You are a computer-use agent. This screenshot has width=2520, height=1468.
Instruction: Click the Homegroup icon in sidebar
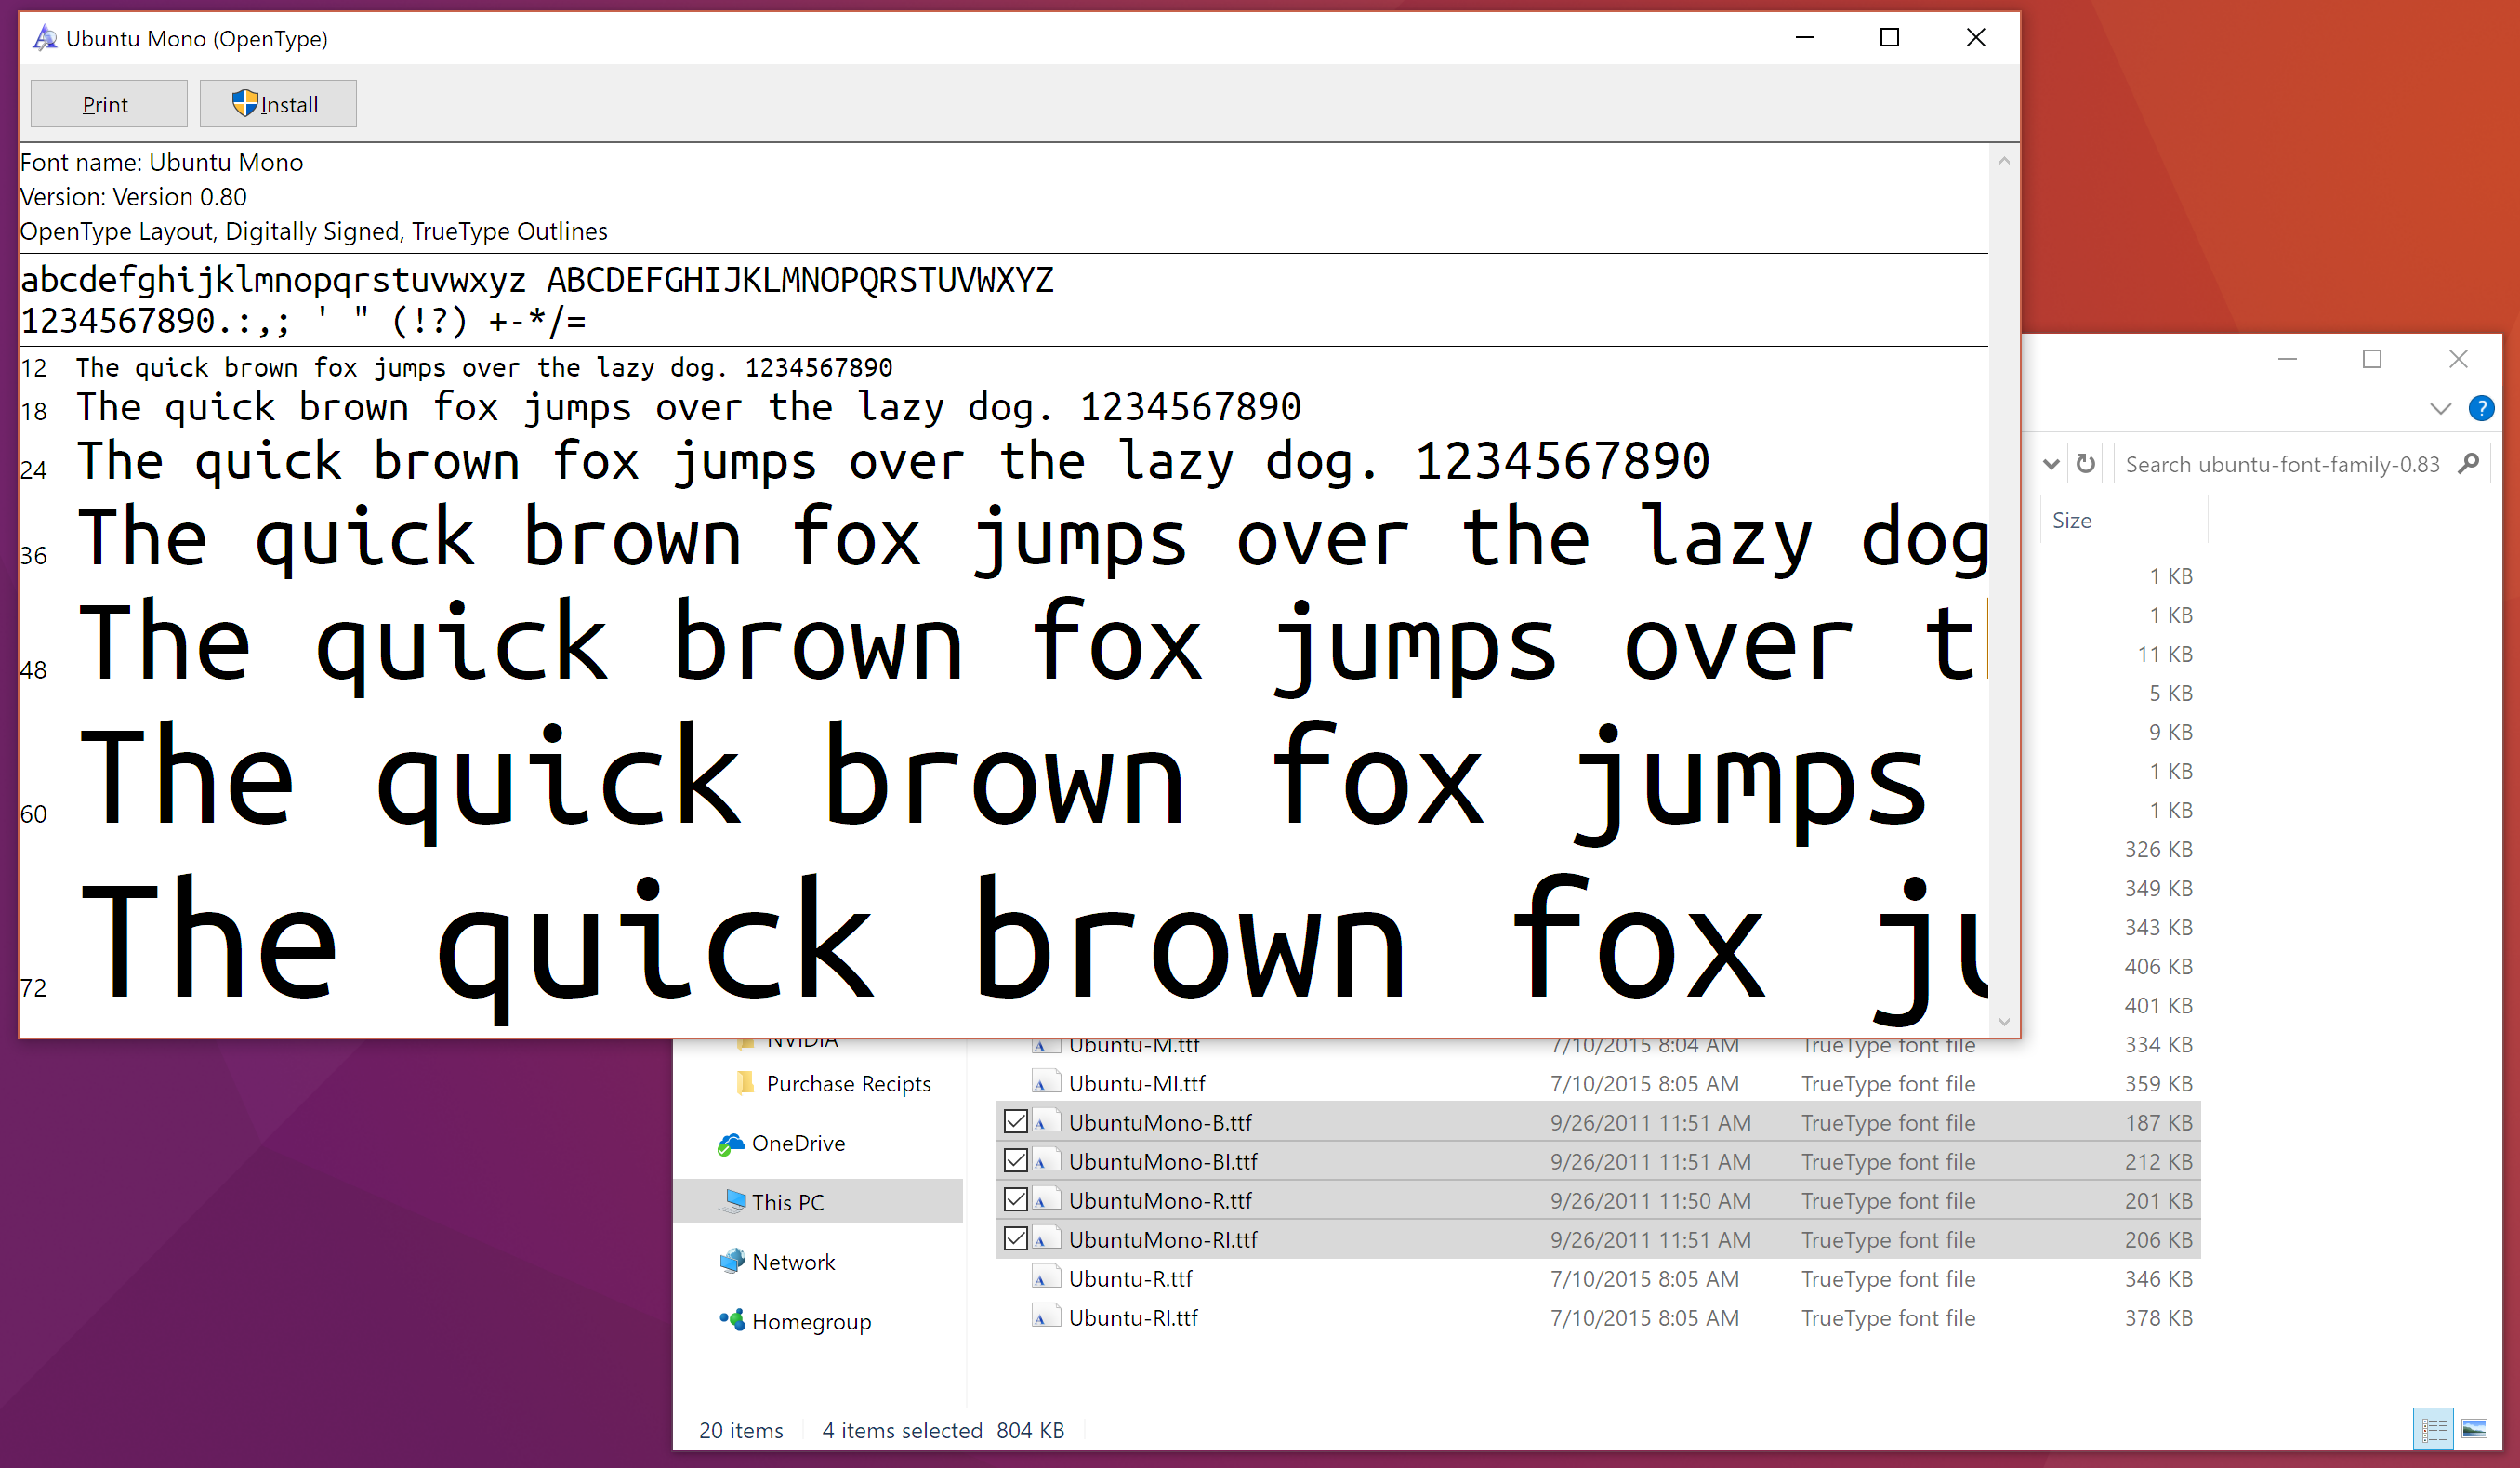(732, 1320)
